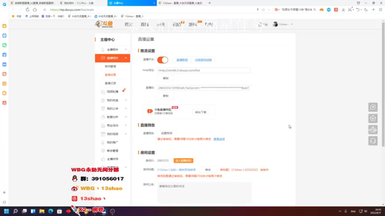Viewport: 385px width, 216px height.
Task: Open the 上网导航 bookmark
Action: (32, 16)
